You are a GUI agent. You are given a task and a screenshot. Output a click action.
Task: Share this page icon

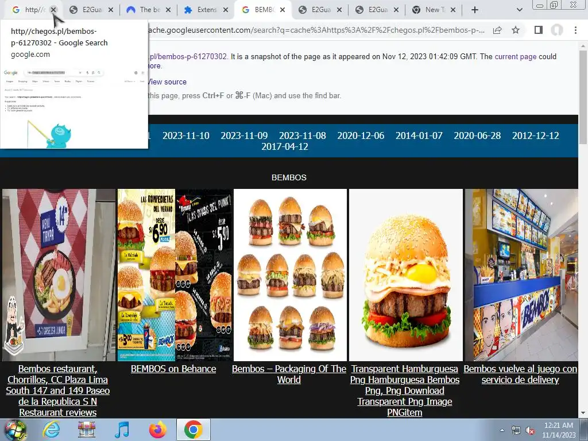pos(497,30)
